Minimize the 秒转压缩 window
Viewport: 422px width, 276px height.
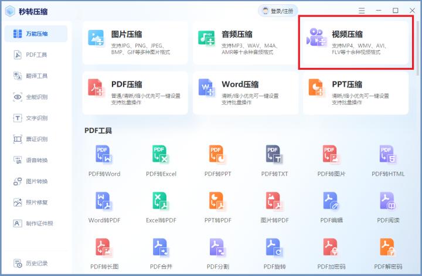[x=379, y=11]
